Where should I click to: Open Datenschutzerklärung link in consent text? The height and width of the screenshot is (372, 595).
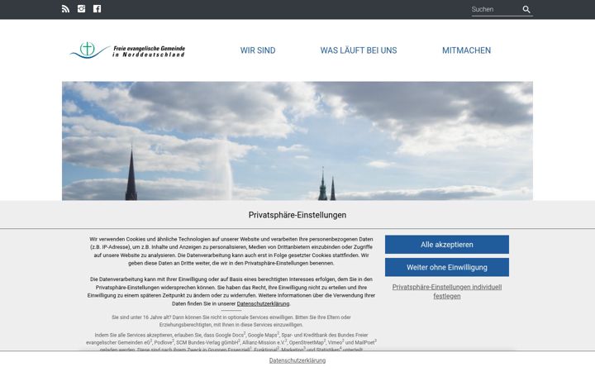tap(263, 303)
